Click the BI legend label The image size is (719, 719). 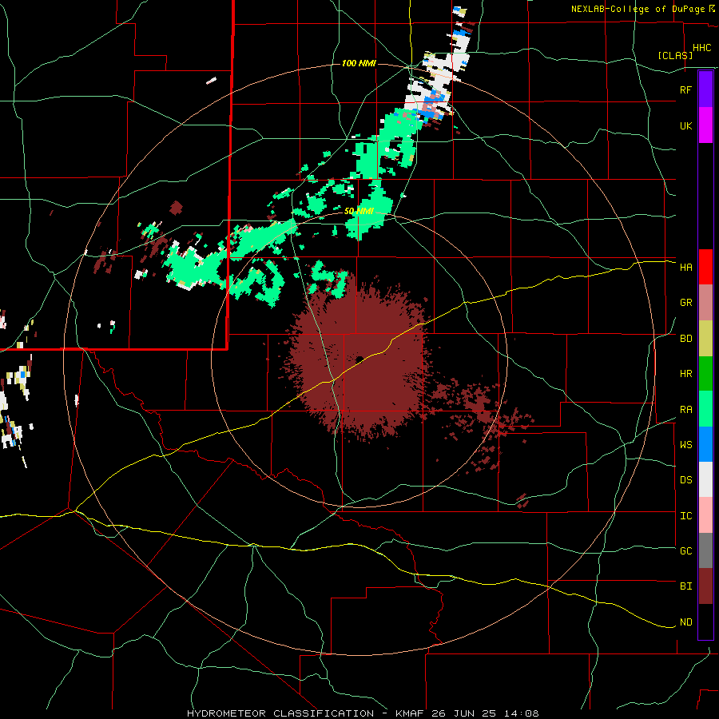click(686, 586)
